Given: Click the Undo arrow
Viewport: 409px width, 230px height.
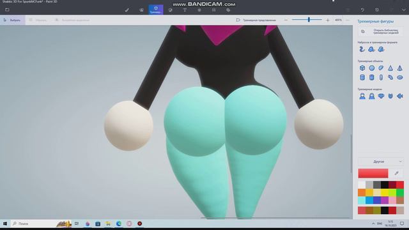Looking at the screenshot, I should 362,10.
